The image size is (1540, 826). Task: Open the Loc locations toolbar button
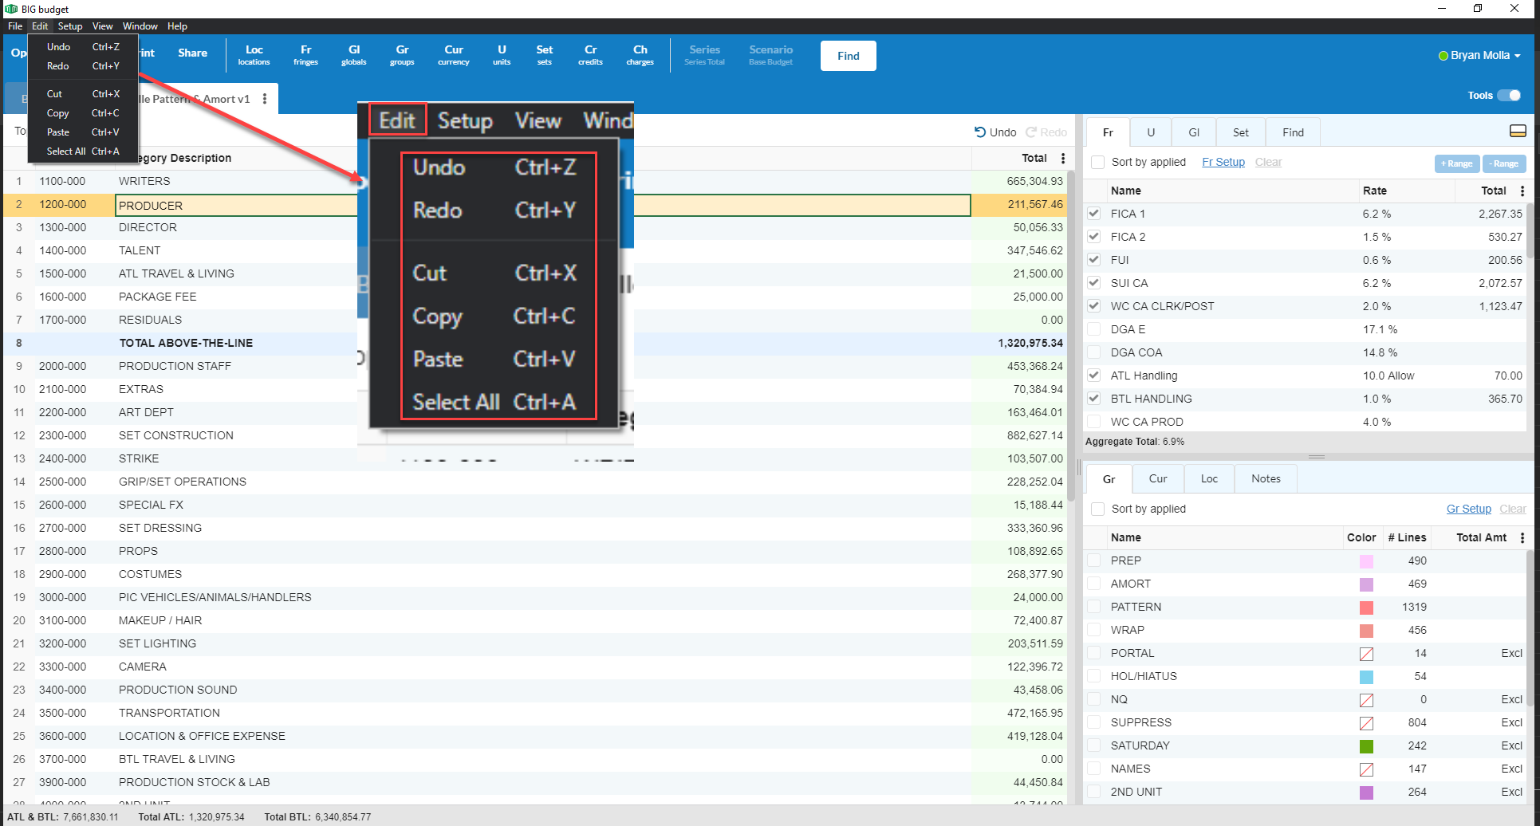coord(254,55)
